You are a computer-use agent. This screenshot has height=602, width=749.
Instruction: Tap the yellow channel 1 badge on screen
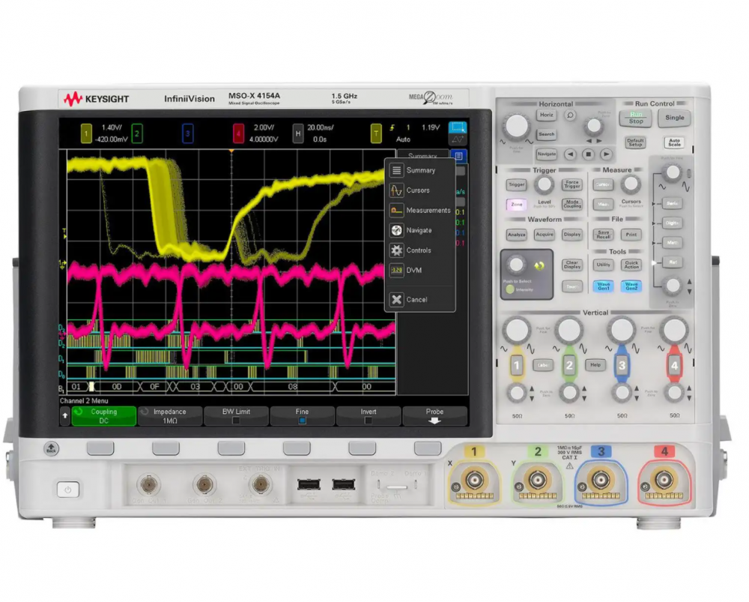pos(86,134)
